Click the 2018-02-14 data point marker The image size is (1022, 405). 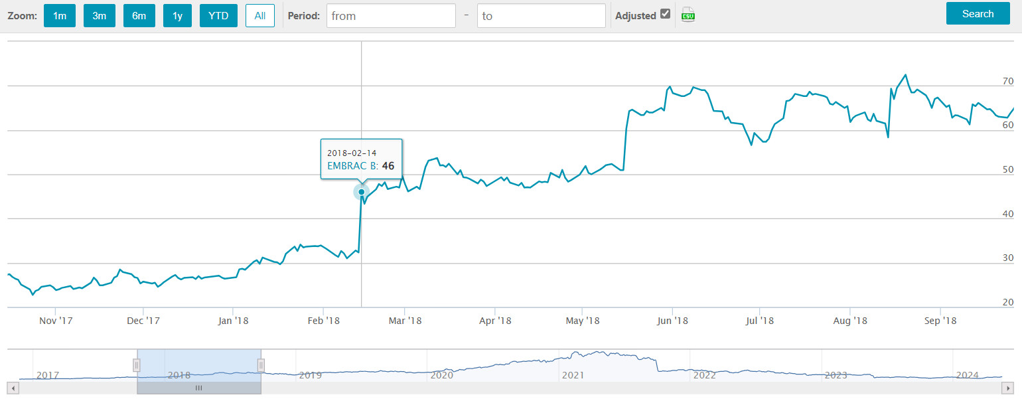[x=362, y=193]
